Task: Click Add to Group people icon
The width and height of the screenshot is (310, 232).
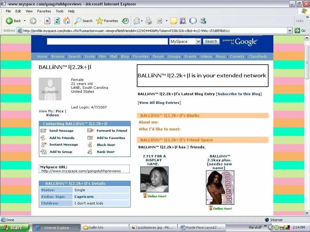Action: coord(44,152)
